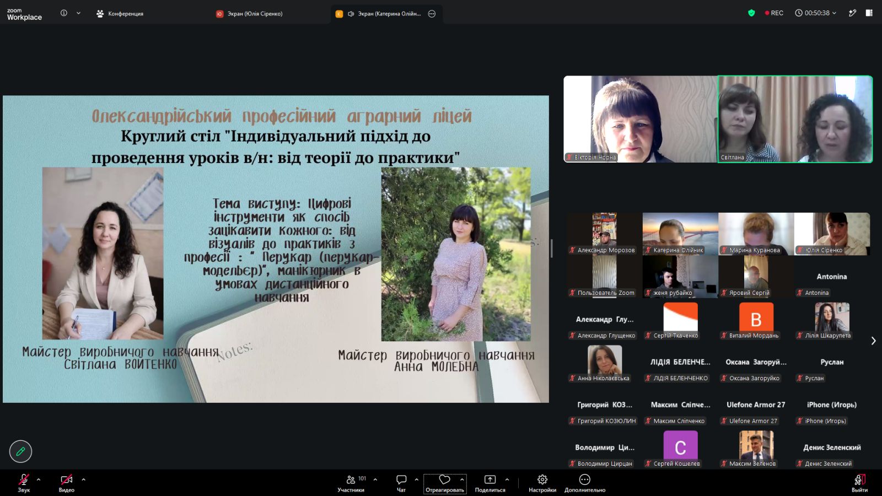
Task: Click the shared presentation slide
Action: pos(276,249)
